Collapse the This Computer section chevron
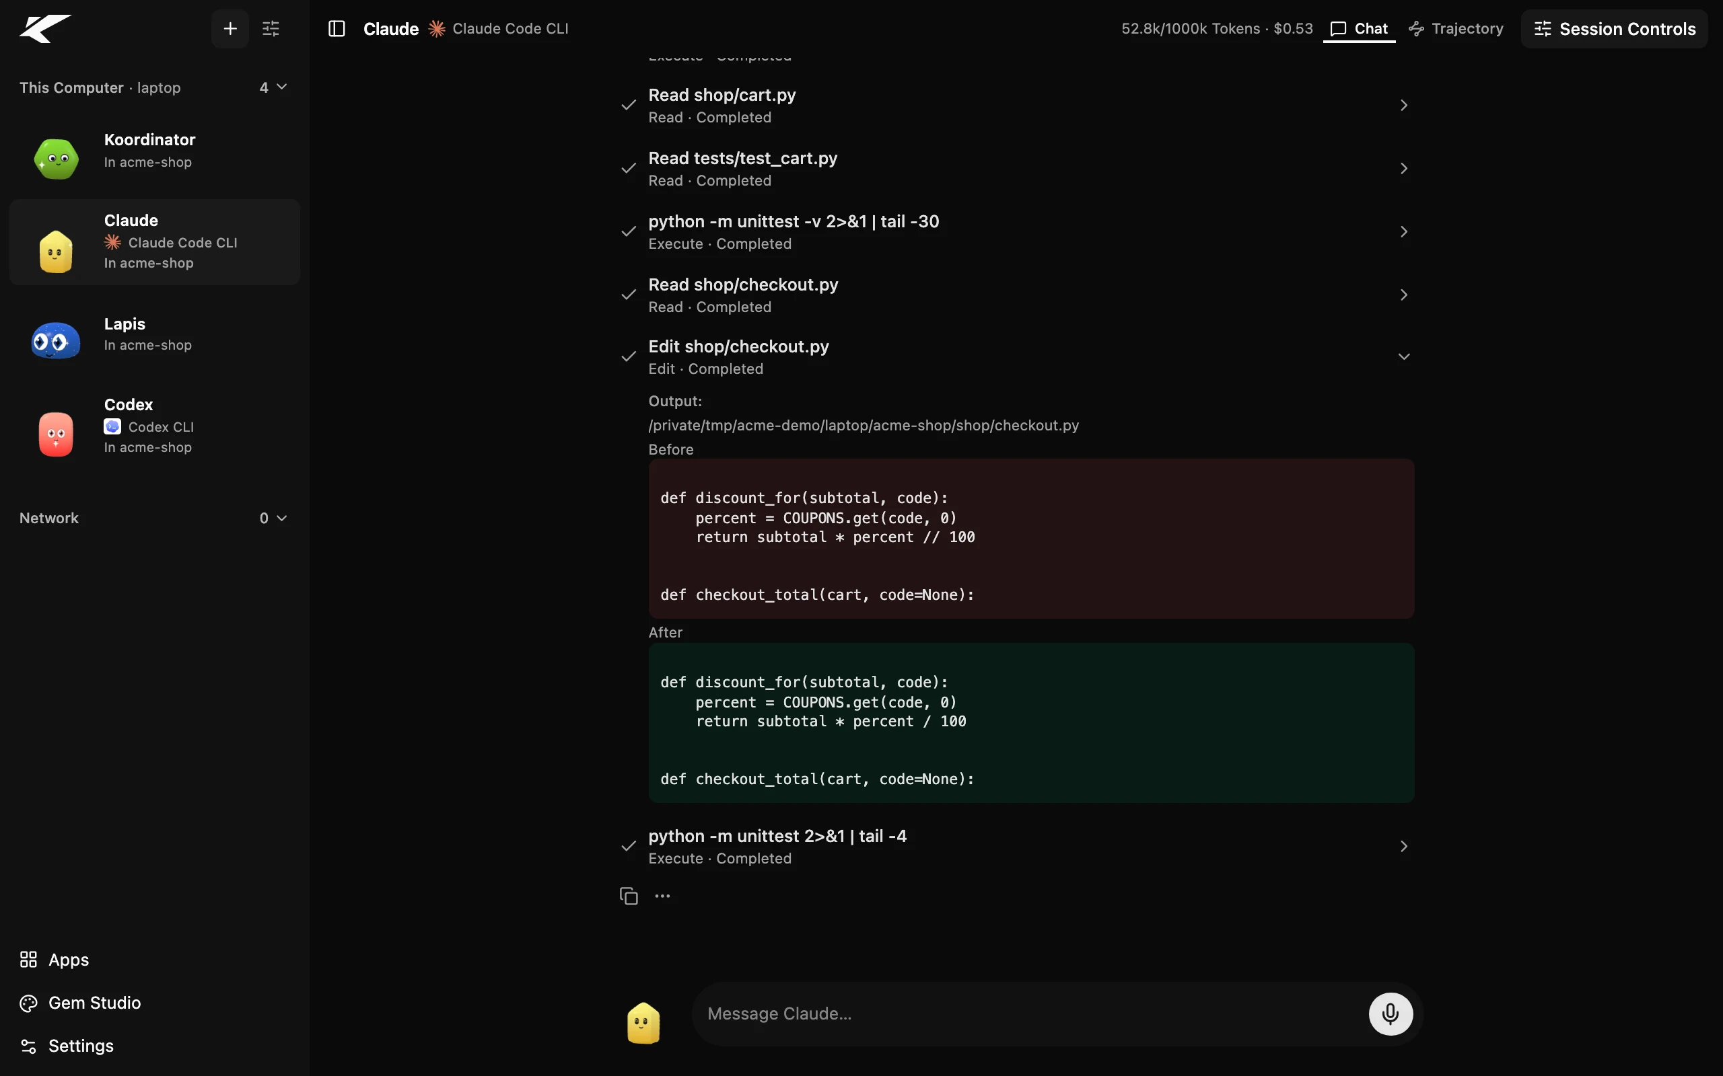 pos(282,87)
